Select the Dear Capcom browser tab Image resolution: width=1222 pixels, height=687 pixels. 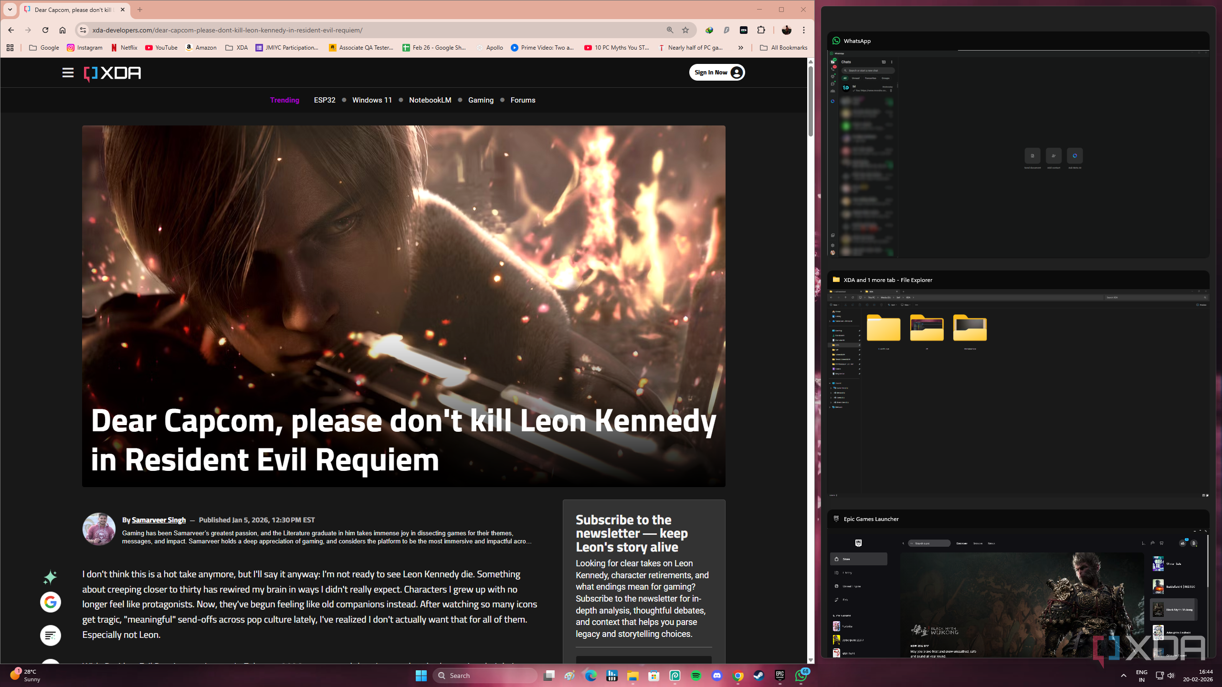point(74,10)
